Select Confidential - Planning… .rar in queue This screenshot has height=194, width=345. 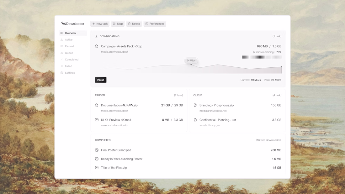tap(237, 122)
